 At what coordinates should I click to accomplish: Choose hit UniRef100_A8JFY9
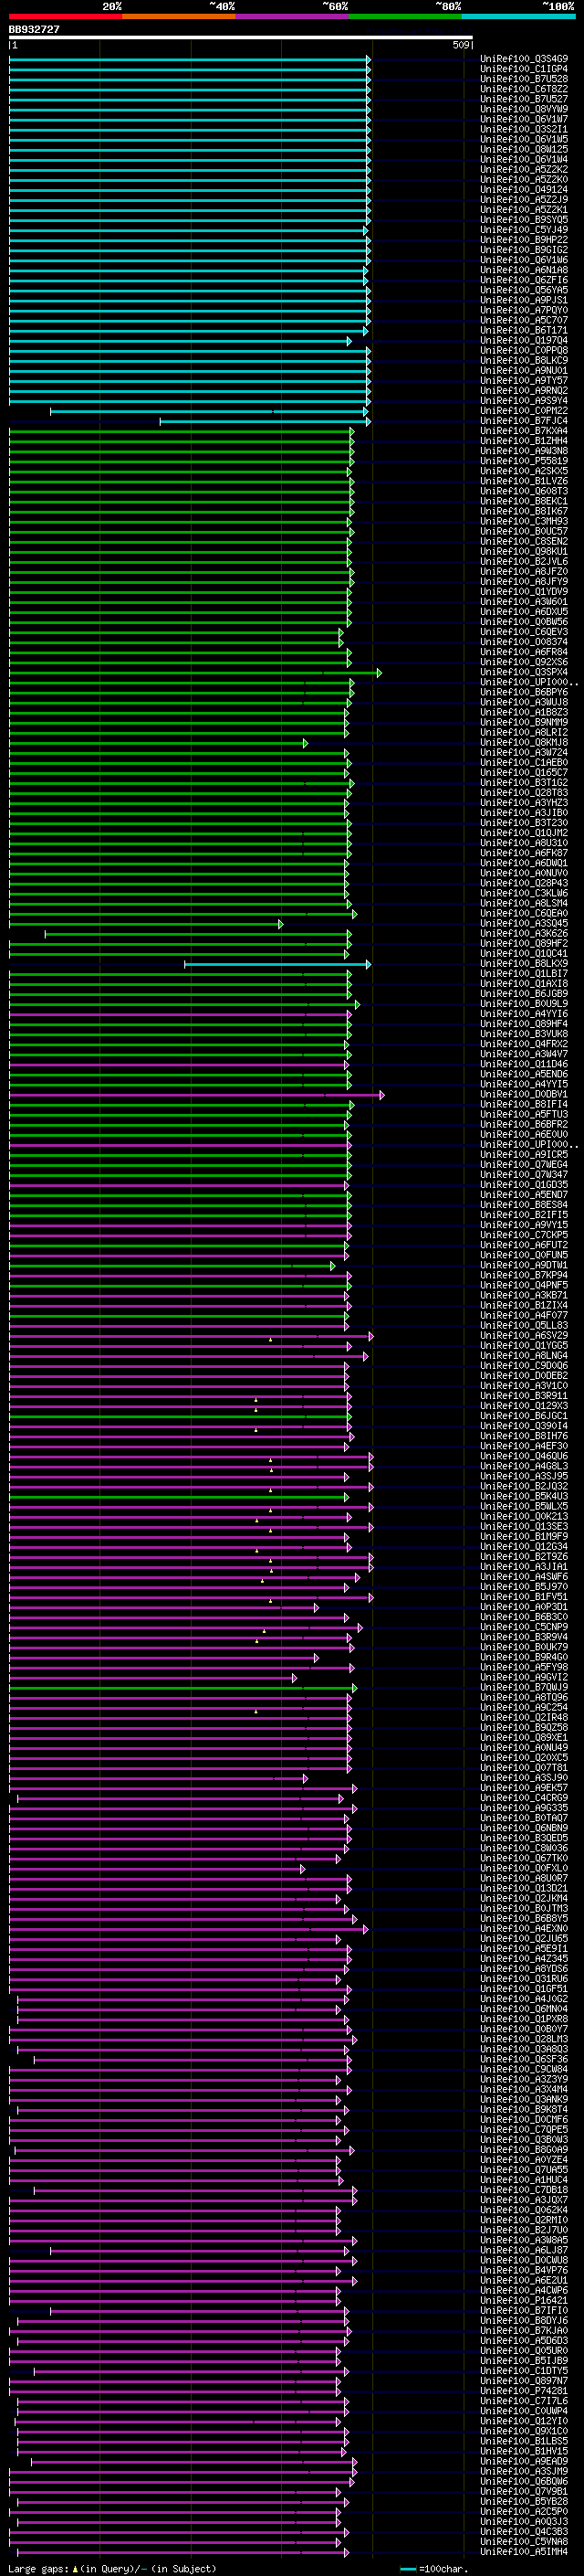[524, 582]
